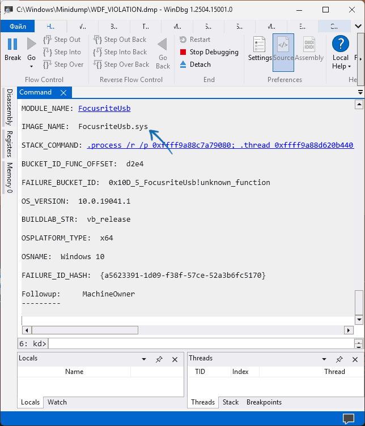This screenshot has height=426, width=365.
Task: Click Stop Debugging
Action: pyautogui.click(x=209, y=52)
